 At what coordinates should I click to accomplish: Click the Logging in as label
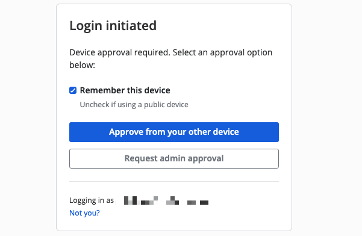(x=92, y=200)
